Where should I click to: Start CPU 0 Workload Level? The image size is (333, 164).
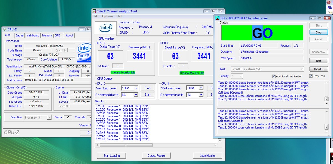click(147, 88)
